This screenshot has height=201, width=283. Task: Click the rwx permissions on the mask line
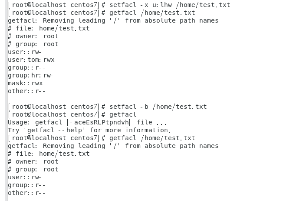37,83
